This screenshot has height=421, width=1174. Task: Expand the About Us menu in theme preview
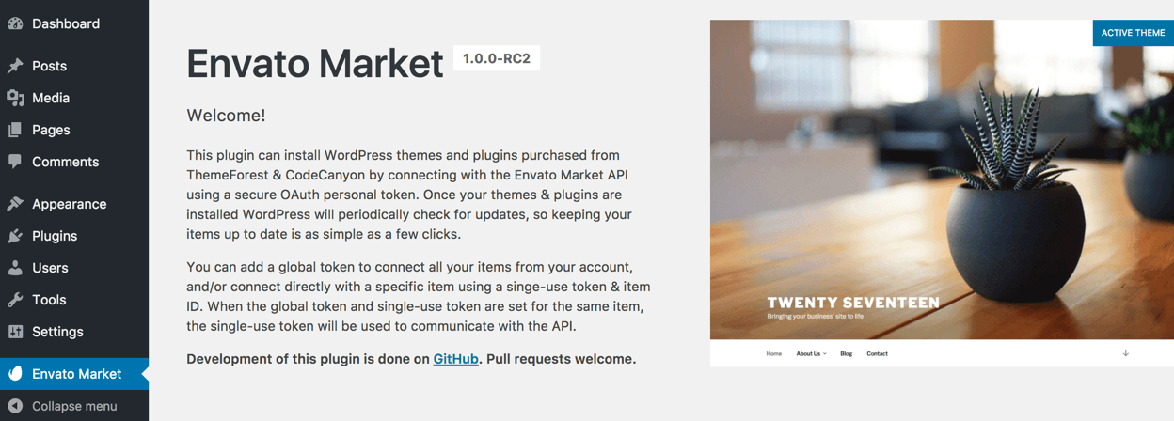810,354
